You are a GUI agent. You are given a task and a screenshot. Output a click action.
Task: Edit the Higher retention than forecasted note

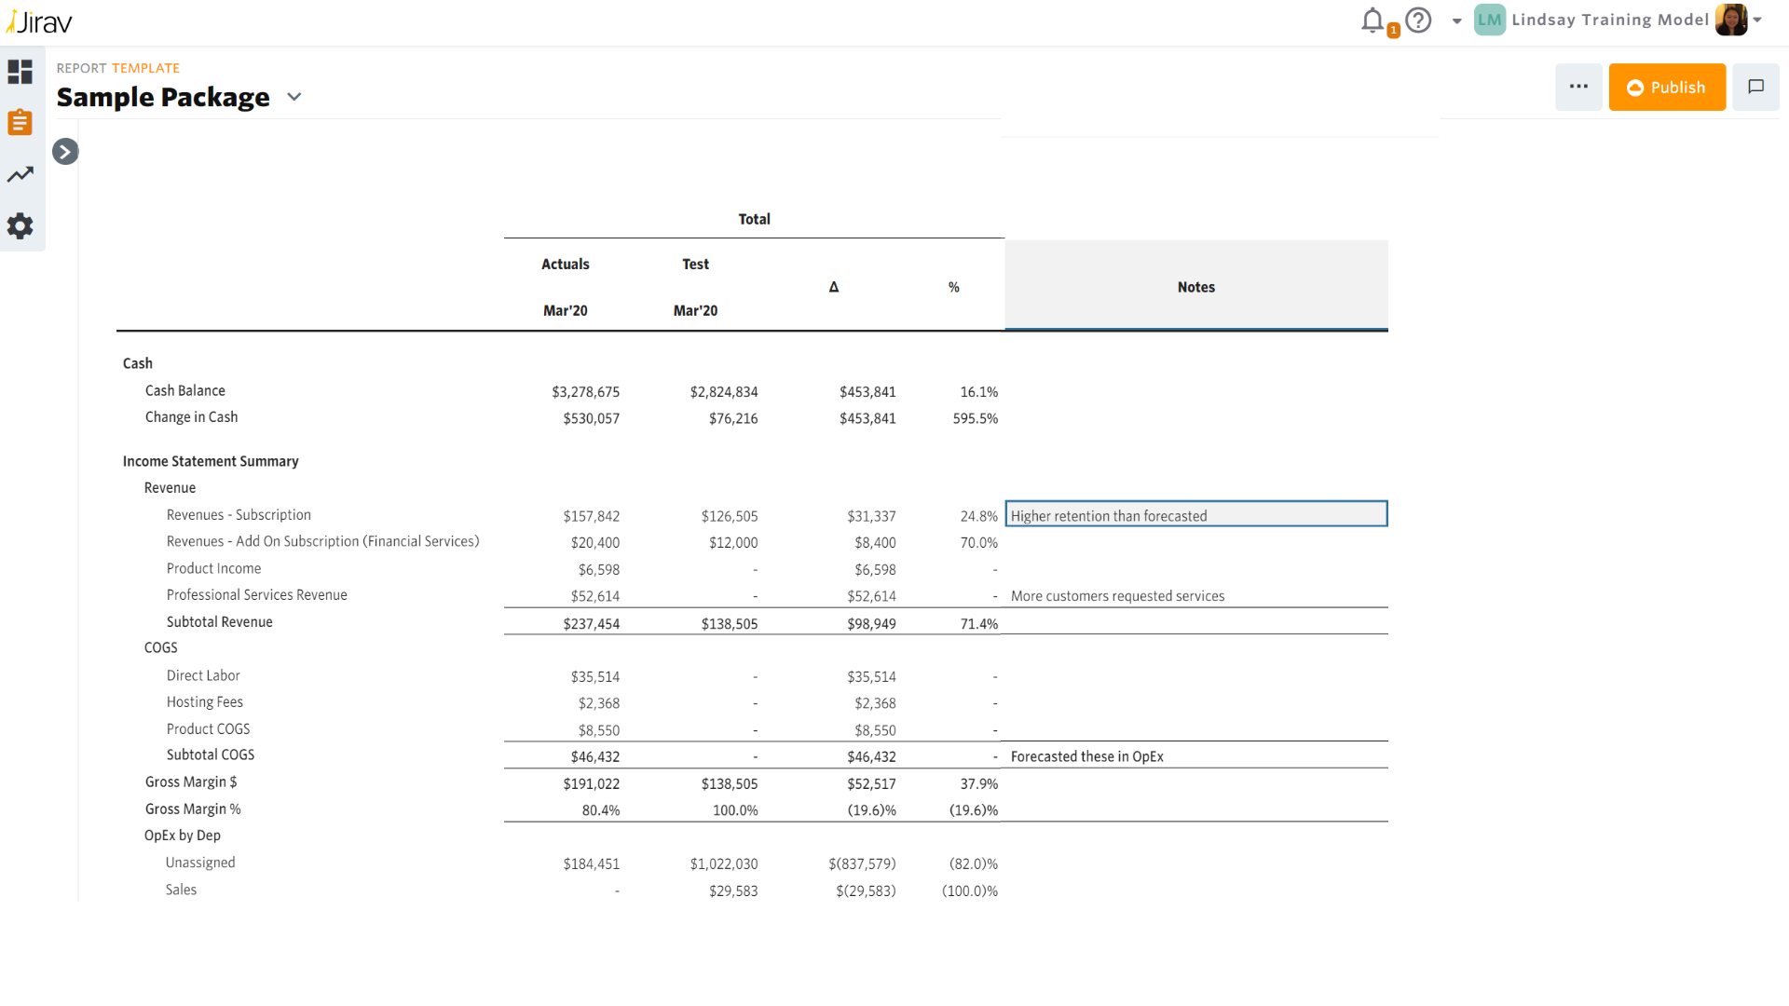[x=1195, y=515]
